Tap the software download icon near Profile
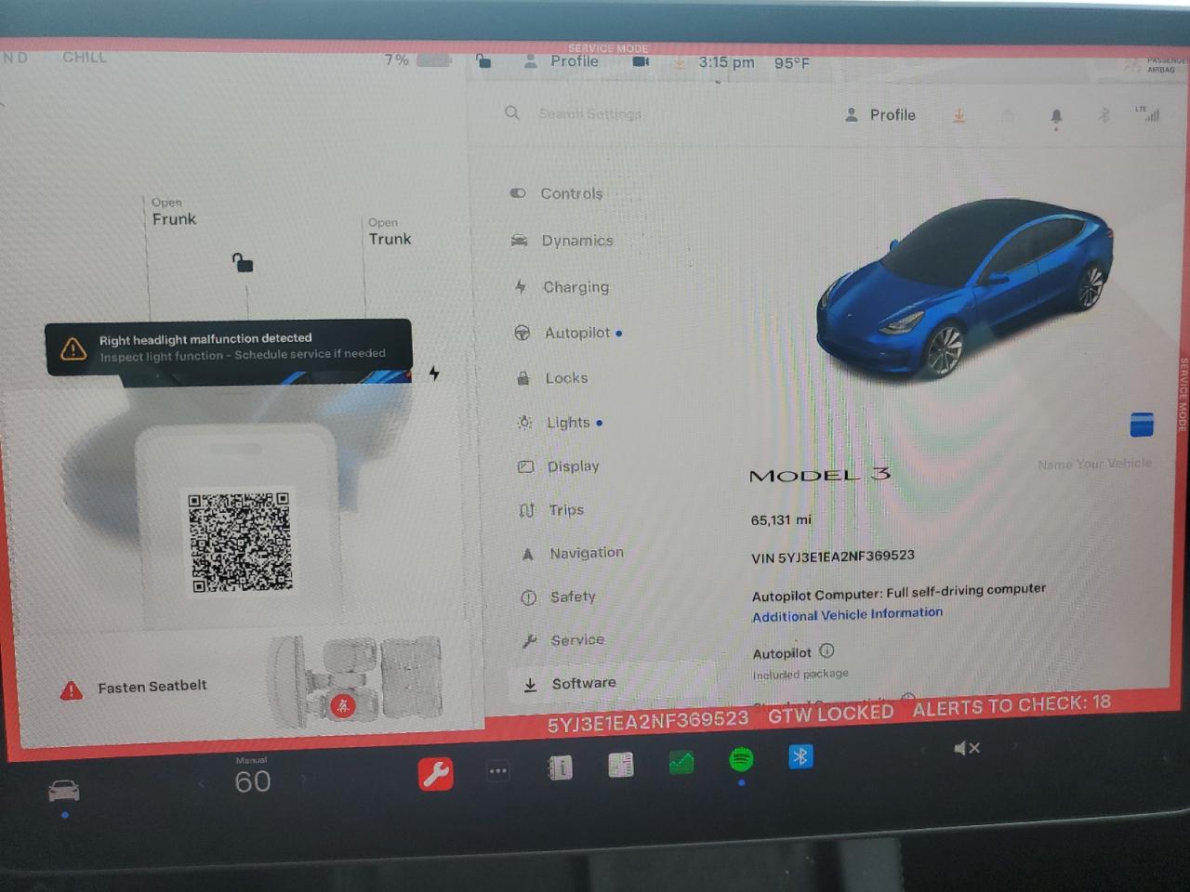The width and height of the screenshot is (1190, 892). (x=959, y=115)
